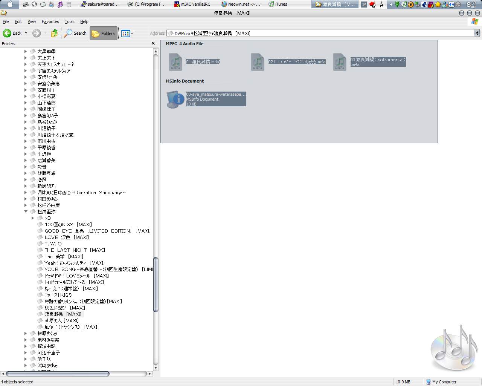This screenshot has width=482, height=386.
Task: Expand the 川澄綾子 folder node
Action: coord(26,129)
